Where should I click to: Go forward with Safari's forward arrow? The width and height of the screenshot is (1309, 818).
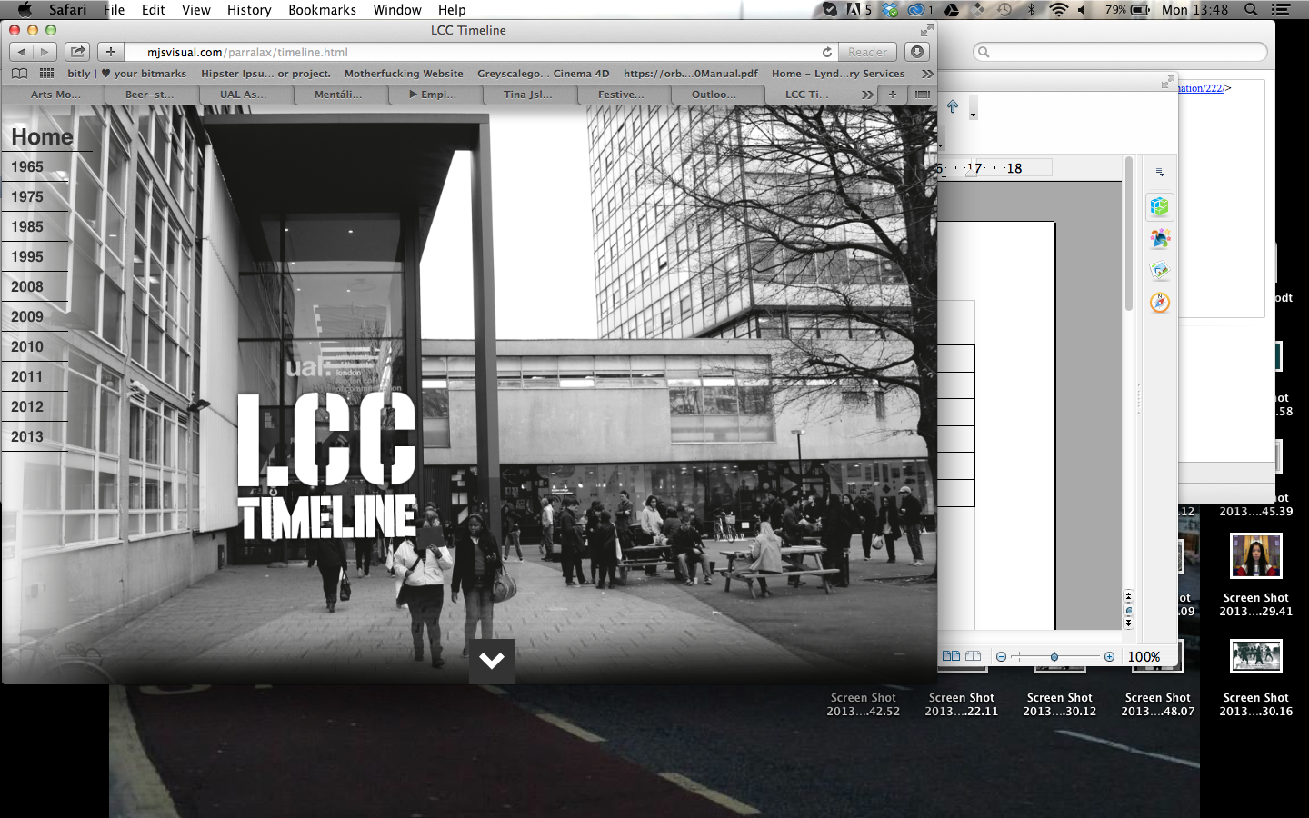coord(45,52)
